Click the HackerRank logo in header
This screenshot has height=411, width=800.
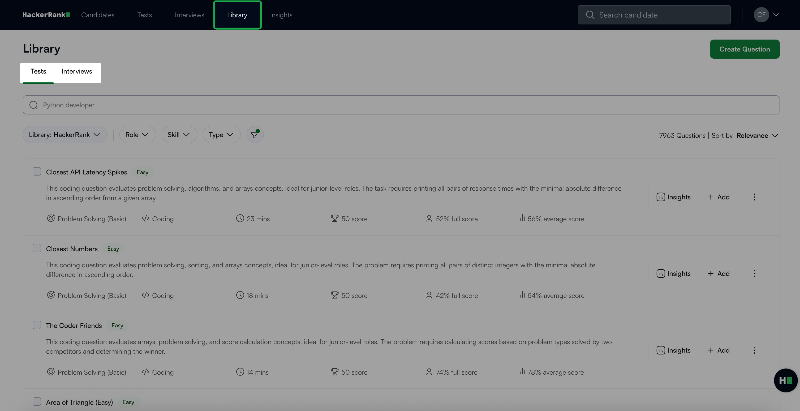(46, 15)
